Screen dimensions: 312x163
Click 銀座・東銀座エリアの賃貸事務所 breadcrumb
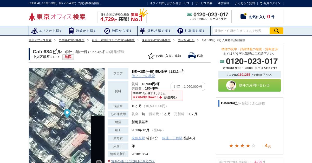pos(113,40)
